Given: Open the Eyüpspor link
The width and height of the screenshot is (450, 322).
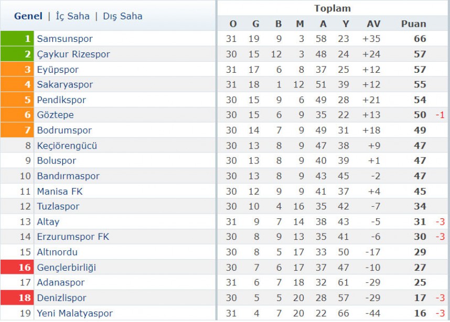Looking at the screenshot, I should 57,70.
